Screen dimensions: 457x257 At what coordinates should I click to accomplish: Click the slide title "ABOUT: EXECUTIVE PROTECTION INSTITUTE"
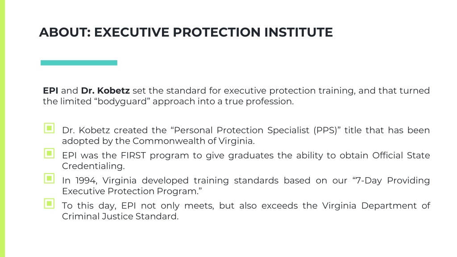pos(186,32)
